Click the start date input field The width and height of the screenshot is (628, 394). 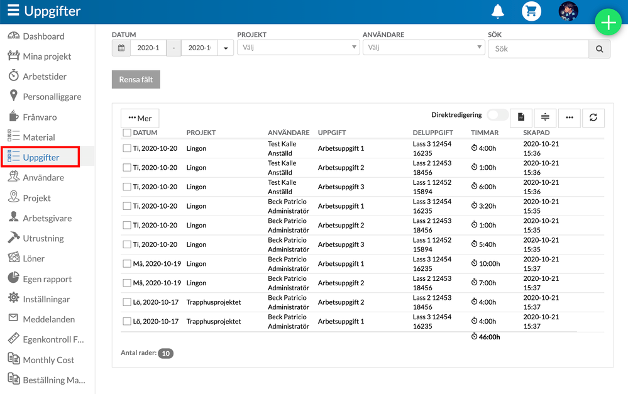(148, 48)
